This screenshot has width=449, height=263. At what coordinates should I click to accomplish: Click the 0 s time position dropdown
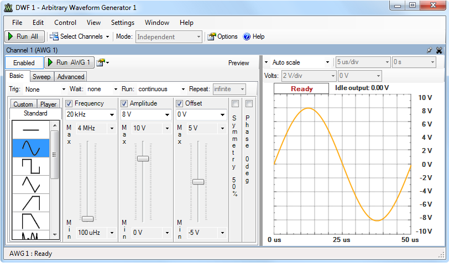pos(414,62)
